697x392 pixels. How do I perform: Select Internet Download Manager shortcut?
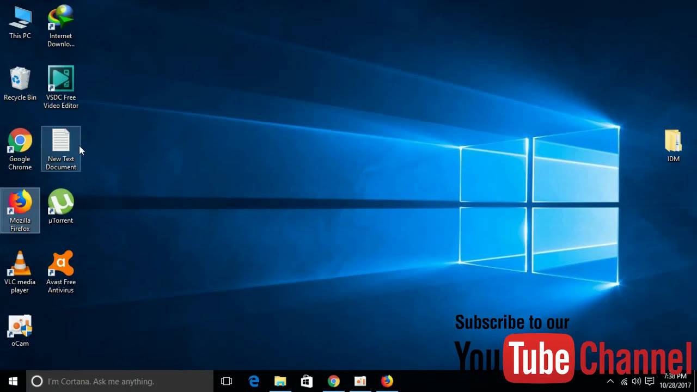[61, 26]
